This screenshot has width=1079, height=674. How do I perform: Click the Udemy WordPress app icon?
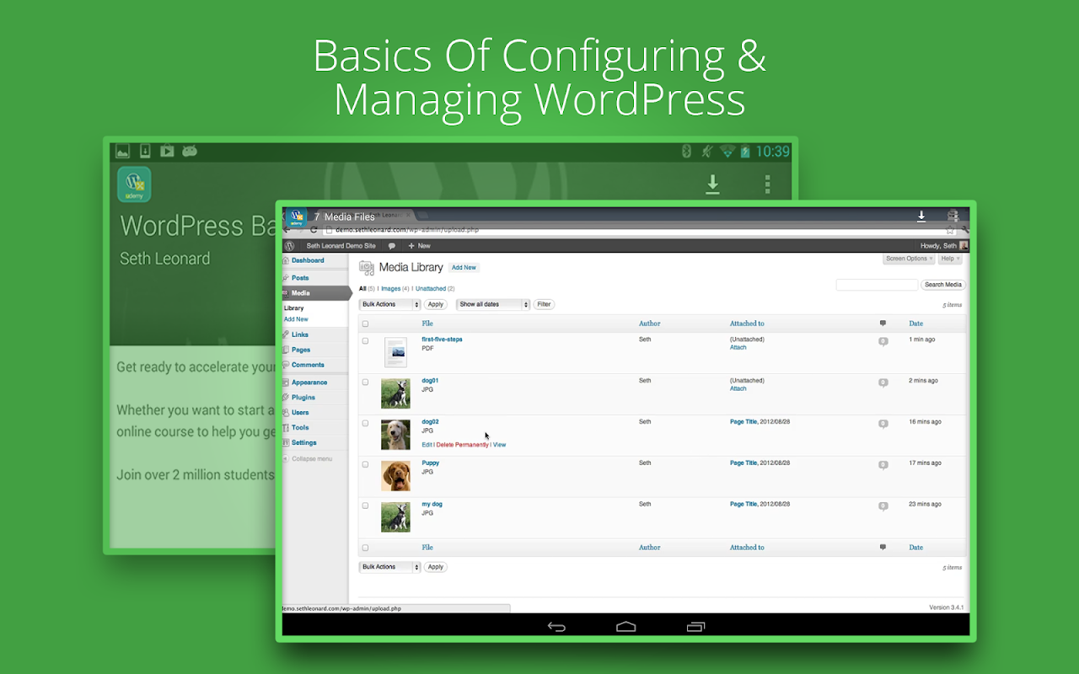coord(134,185)
